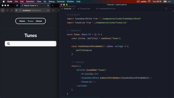Go to Tunes page link
The width and height of the screenshot is (174, 98).
[x=30, y=21]
